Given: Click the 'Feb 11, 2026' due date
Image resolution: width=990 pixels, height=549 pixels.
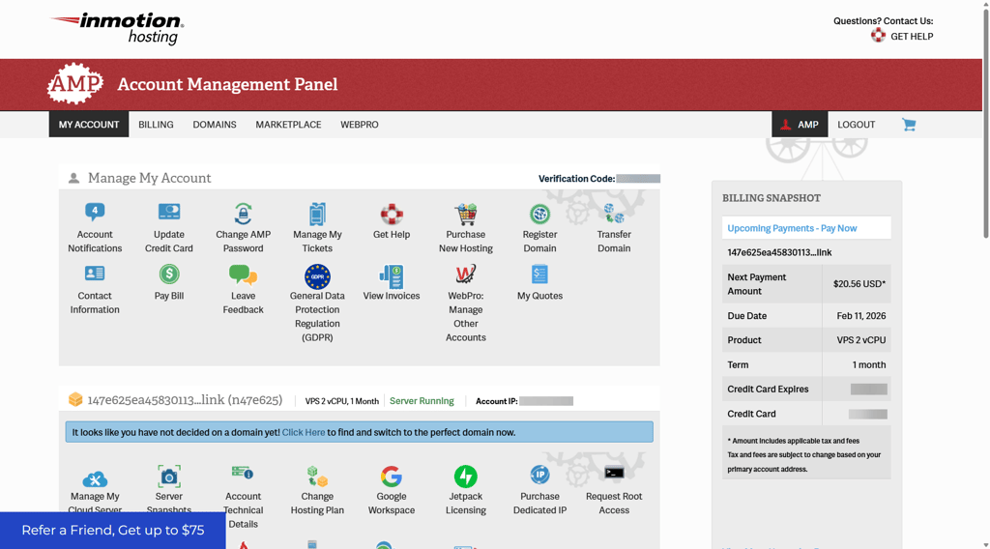Looking at the screenshot, I should [x=861, y=315].
